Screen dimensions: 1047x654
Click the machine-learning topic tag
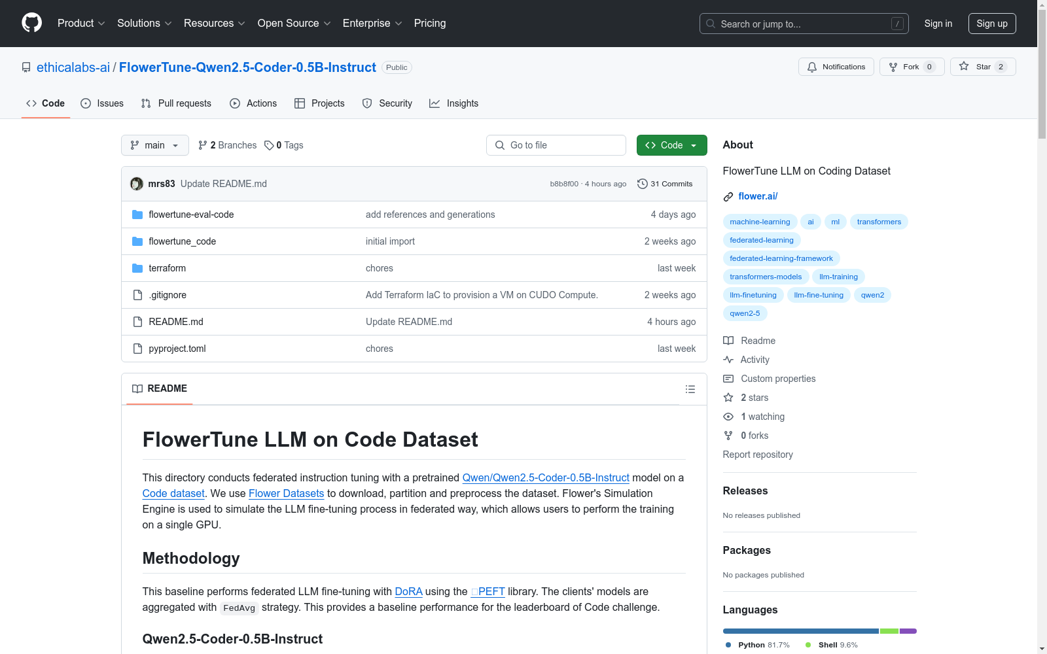tap(760, 222)
